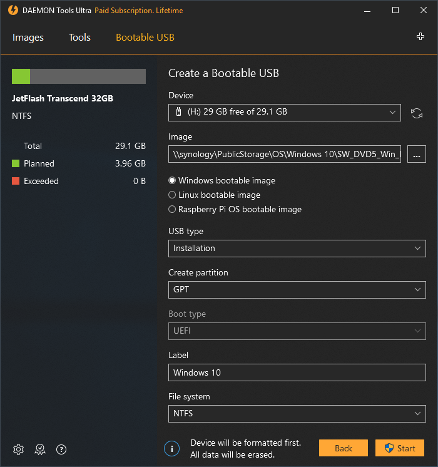Expand the USB type dropdown showing Installation
438x467 pixels.
pyautogui.click(x=297, y=249)
